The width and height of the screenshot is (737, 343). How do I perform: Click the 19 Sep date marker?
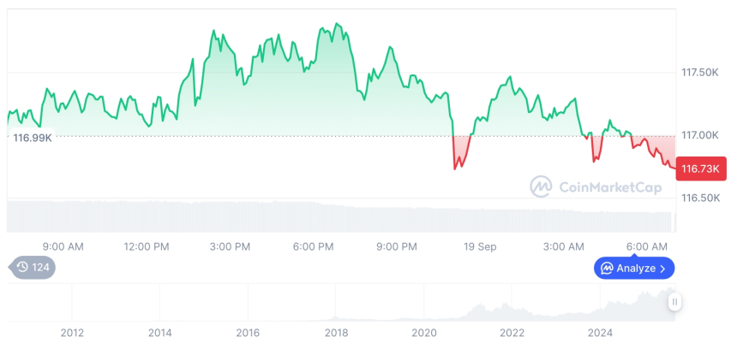tap(480, 246)
